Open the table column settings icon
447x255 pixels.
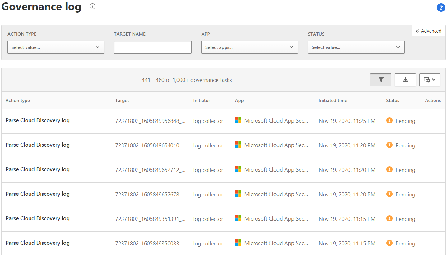(430, 80)
